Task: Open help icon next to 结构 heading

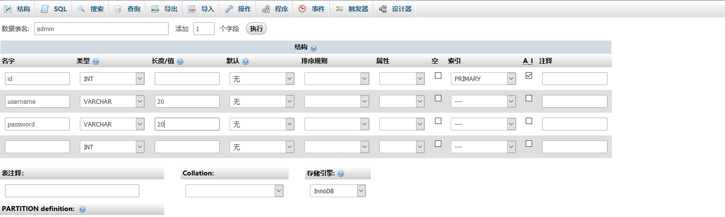Action: tap(313, 48)
